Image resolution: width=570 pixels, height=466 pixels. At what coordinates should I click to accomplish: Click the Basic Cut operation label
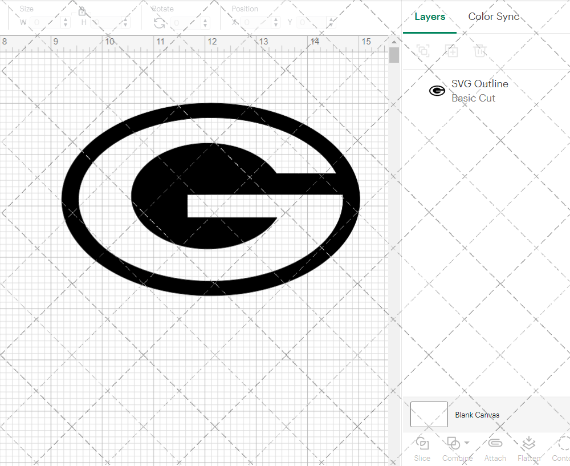473,98
